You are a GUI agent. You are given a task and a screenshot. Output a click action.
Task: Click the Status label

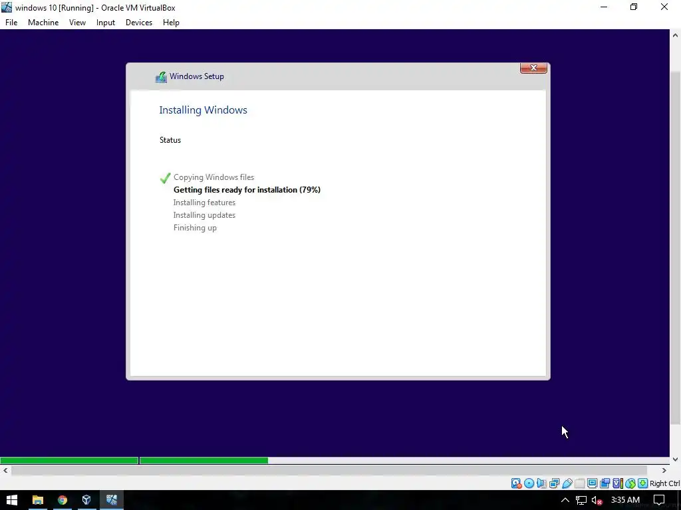pyautogui.click(x=170, y=140)
